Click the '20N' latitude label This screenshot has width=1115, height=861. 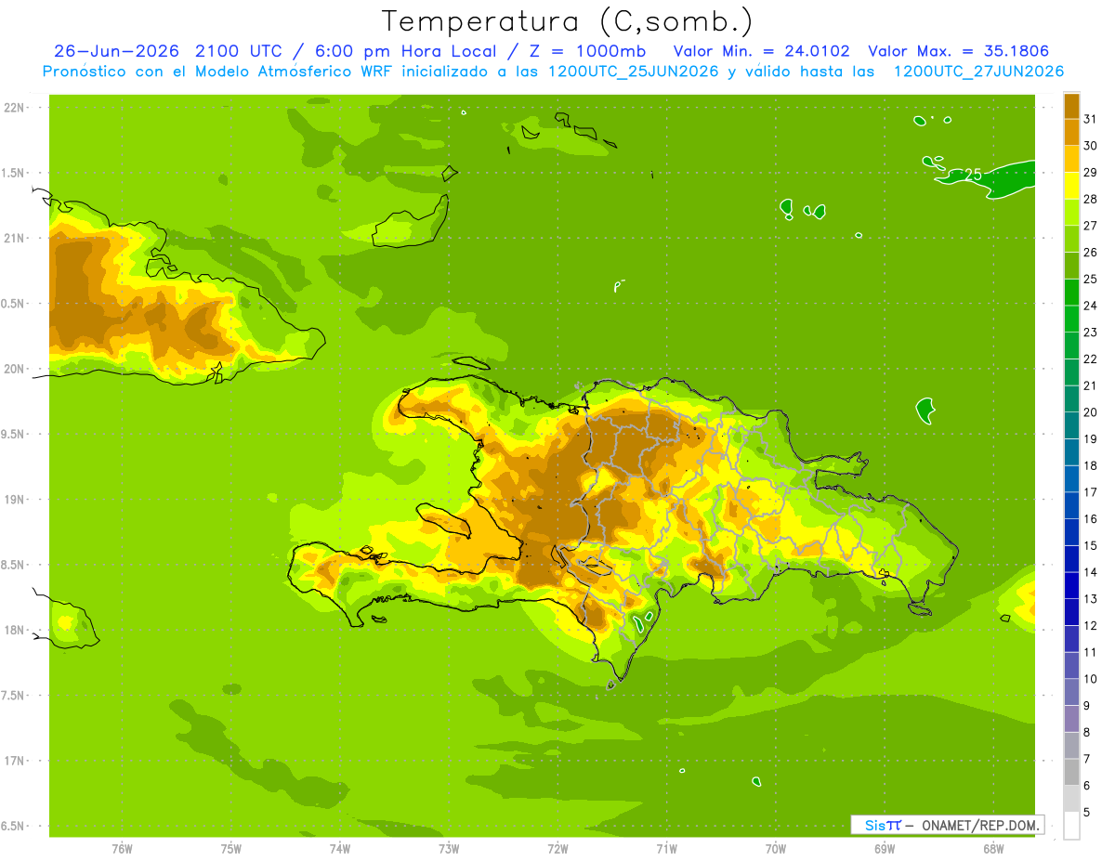coord(14,370)
